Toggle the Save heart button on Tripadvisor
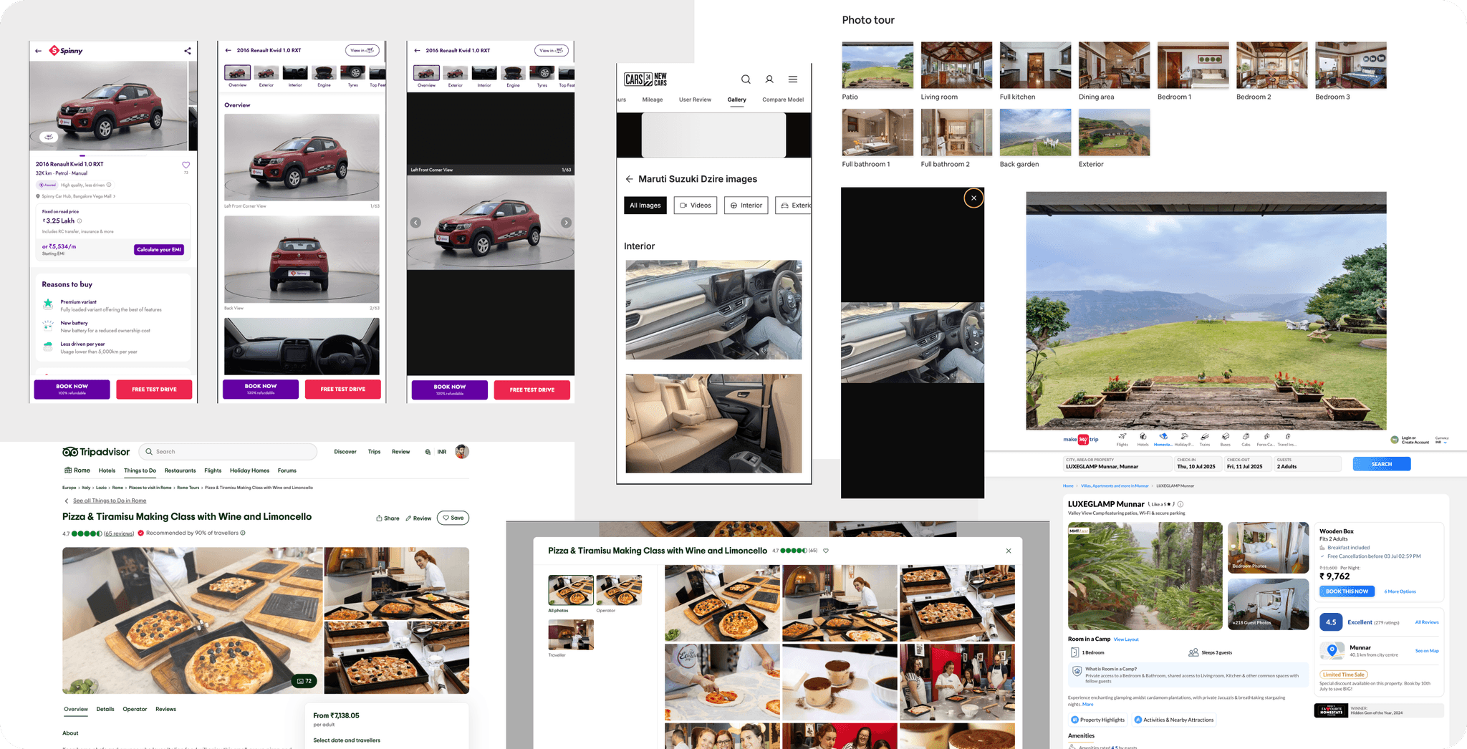 click(x=453, y=518)
